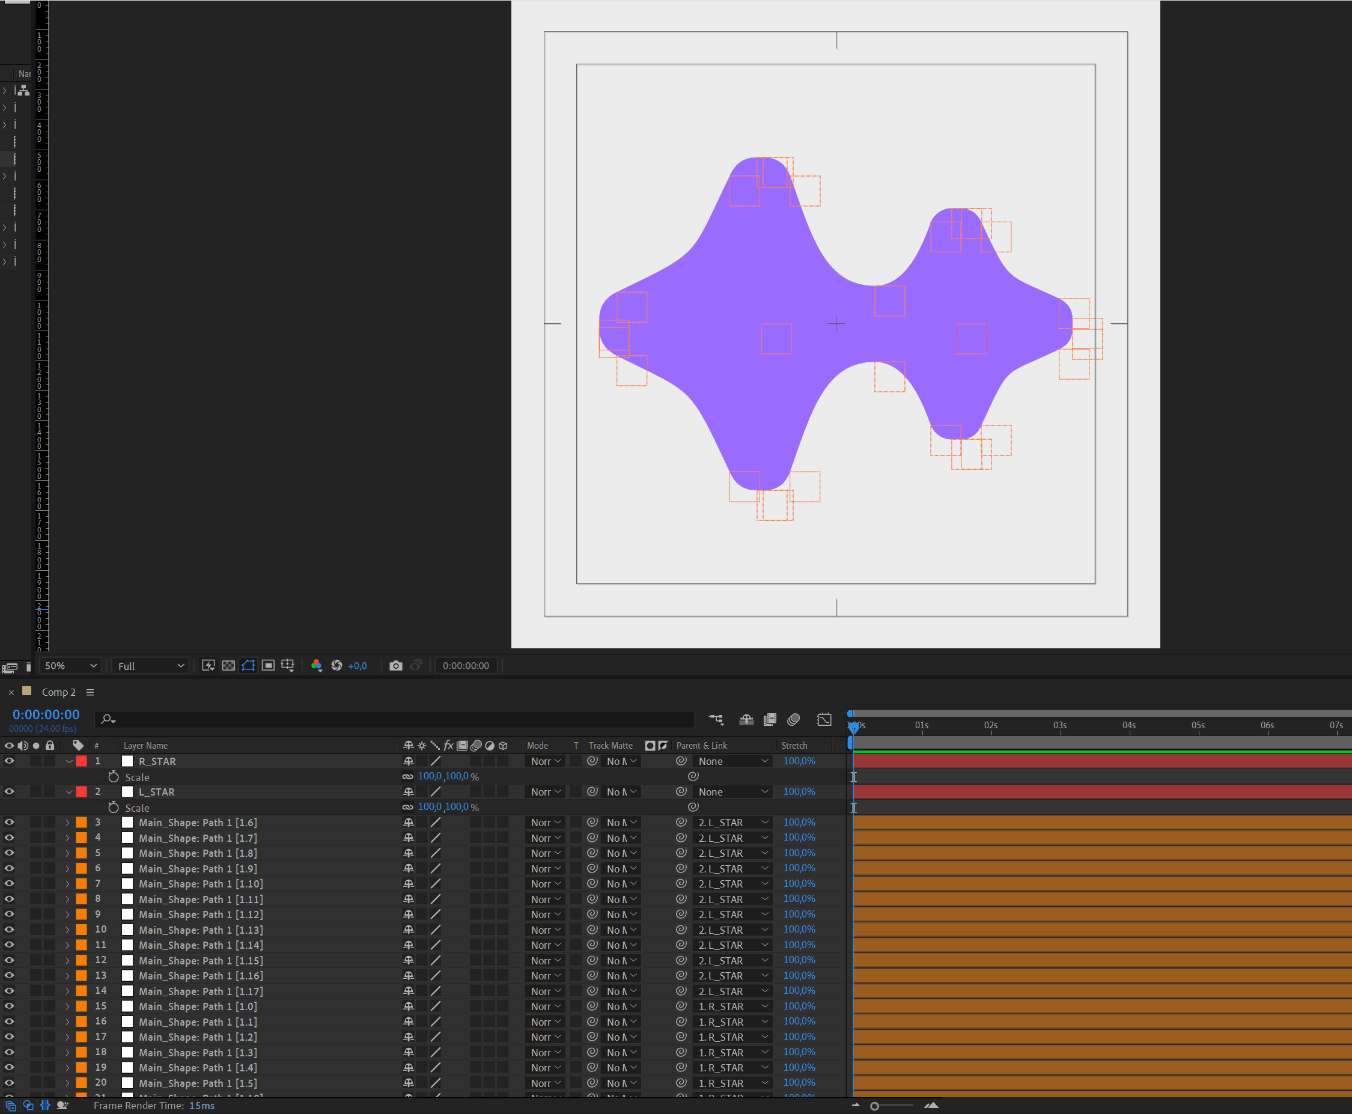The width and height of the screenshot is (1352, 1114).
Task: Open the Graph Editor
Action: click(824, 719)
